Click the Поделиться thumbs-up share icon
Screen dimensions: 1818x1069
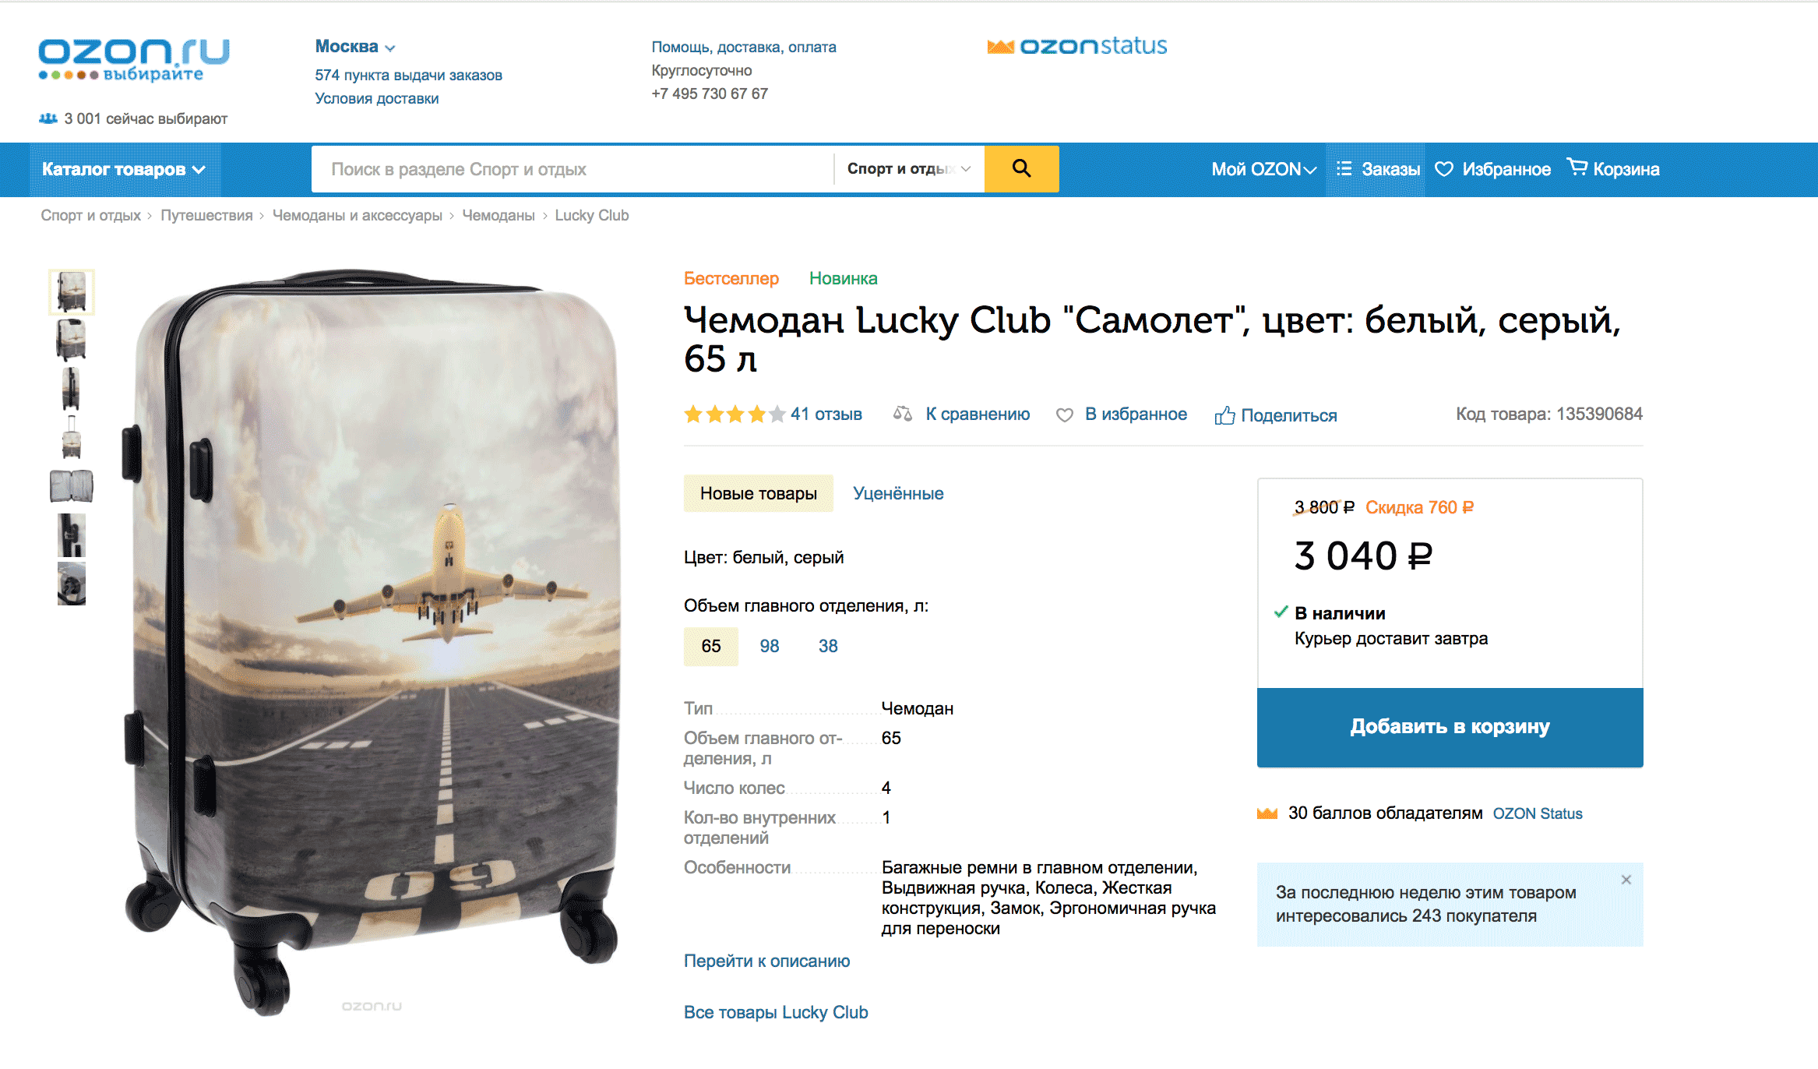[1224, 415]
